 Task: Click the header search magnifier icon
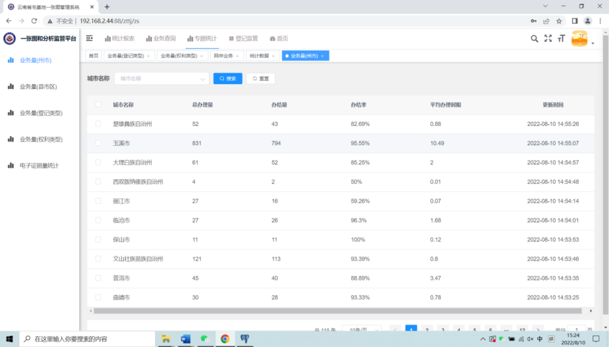pos(534,39)
